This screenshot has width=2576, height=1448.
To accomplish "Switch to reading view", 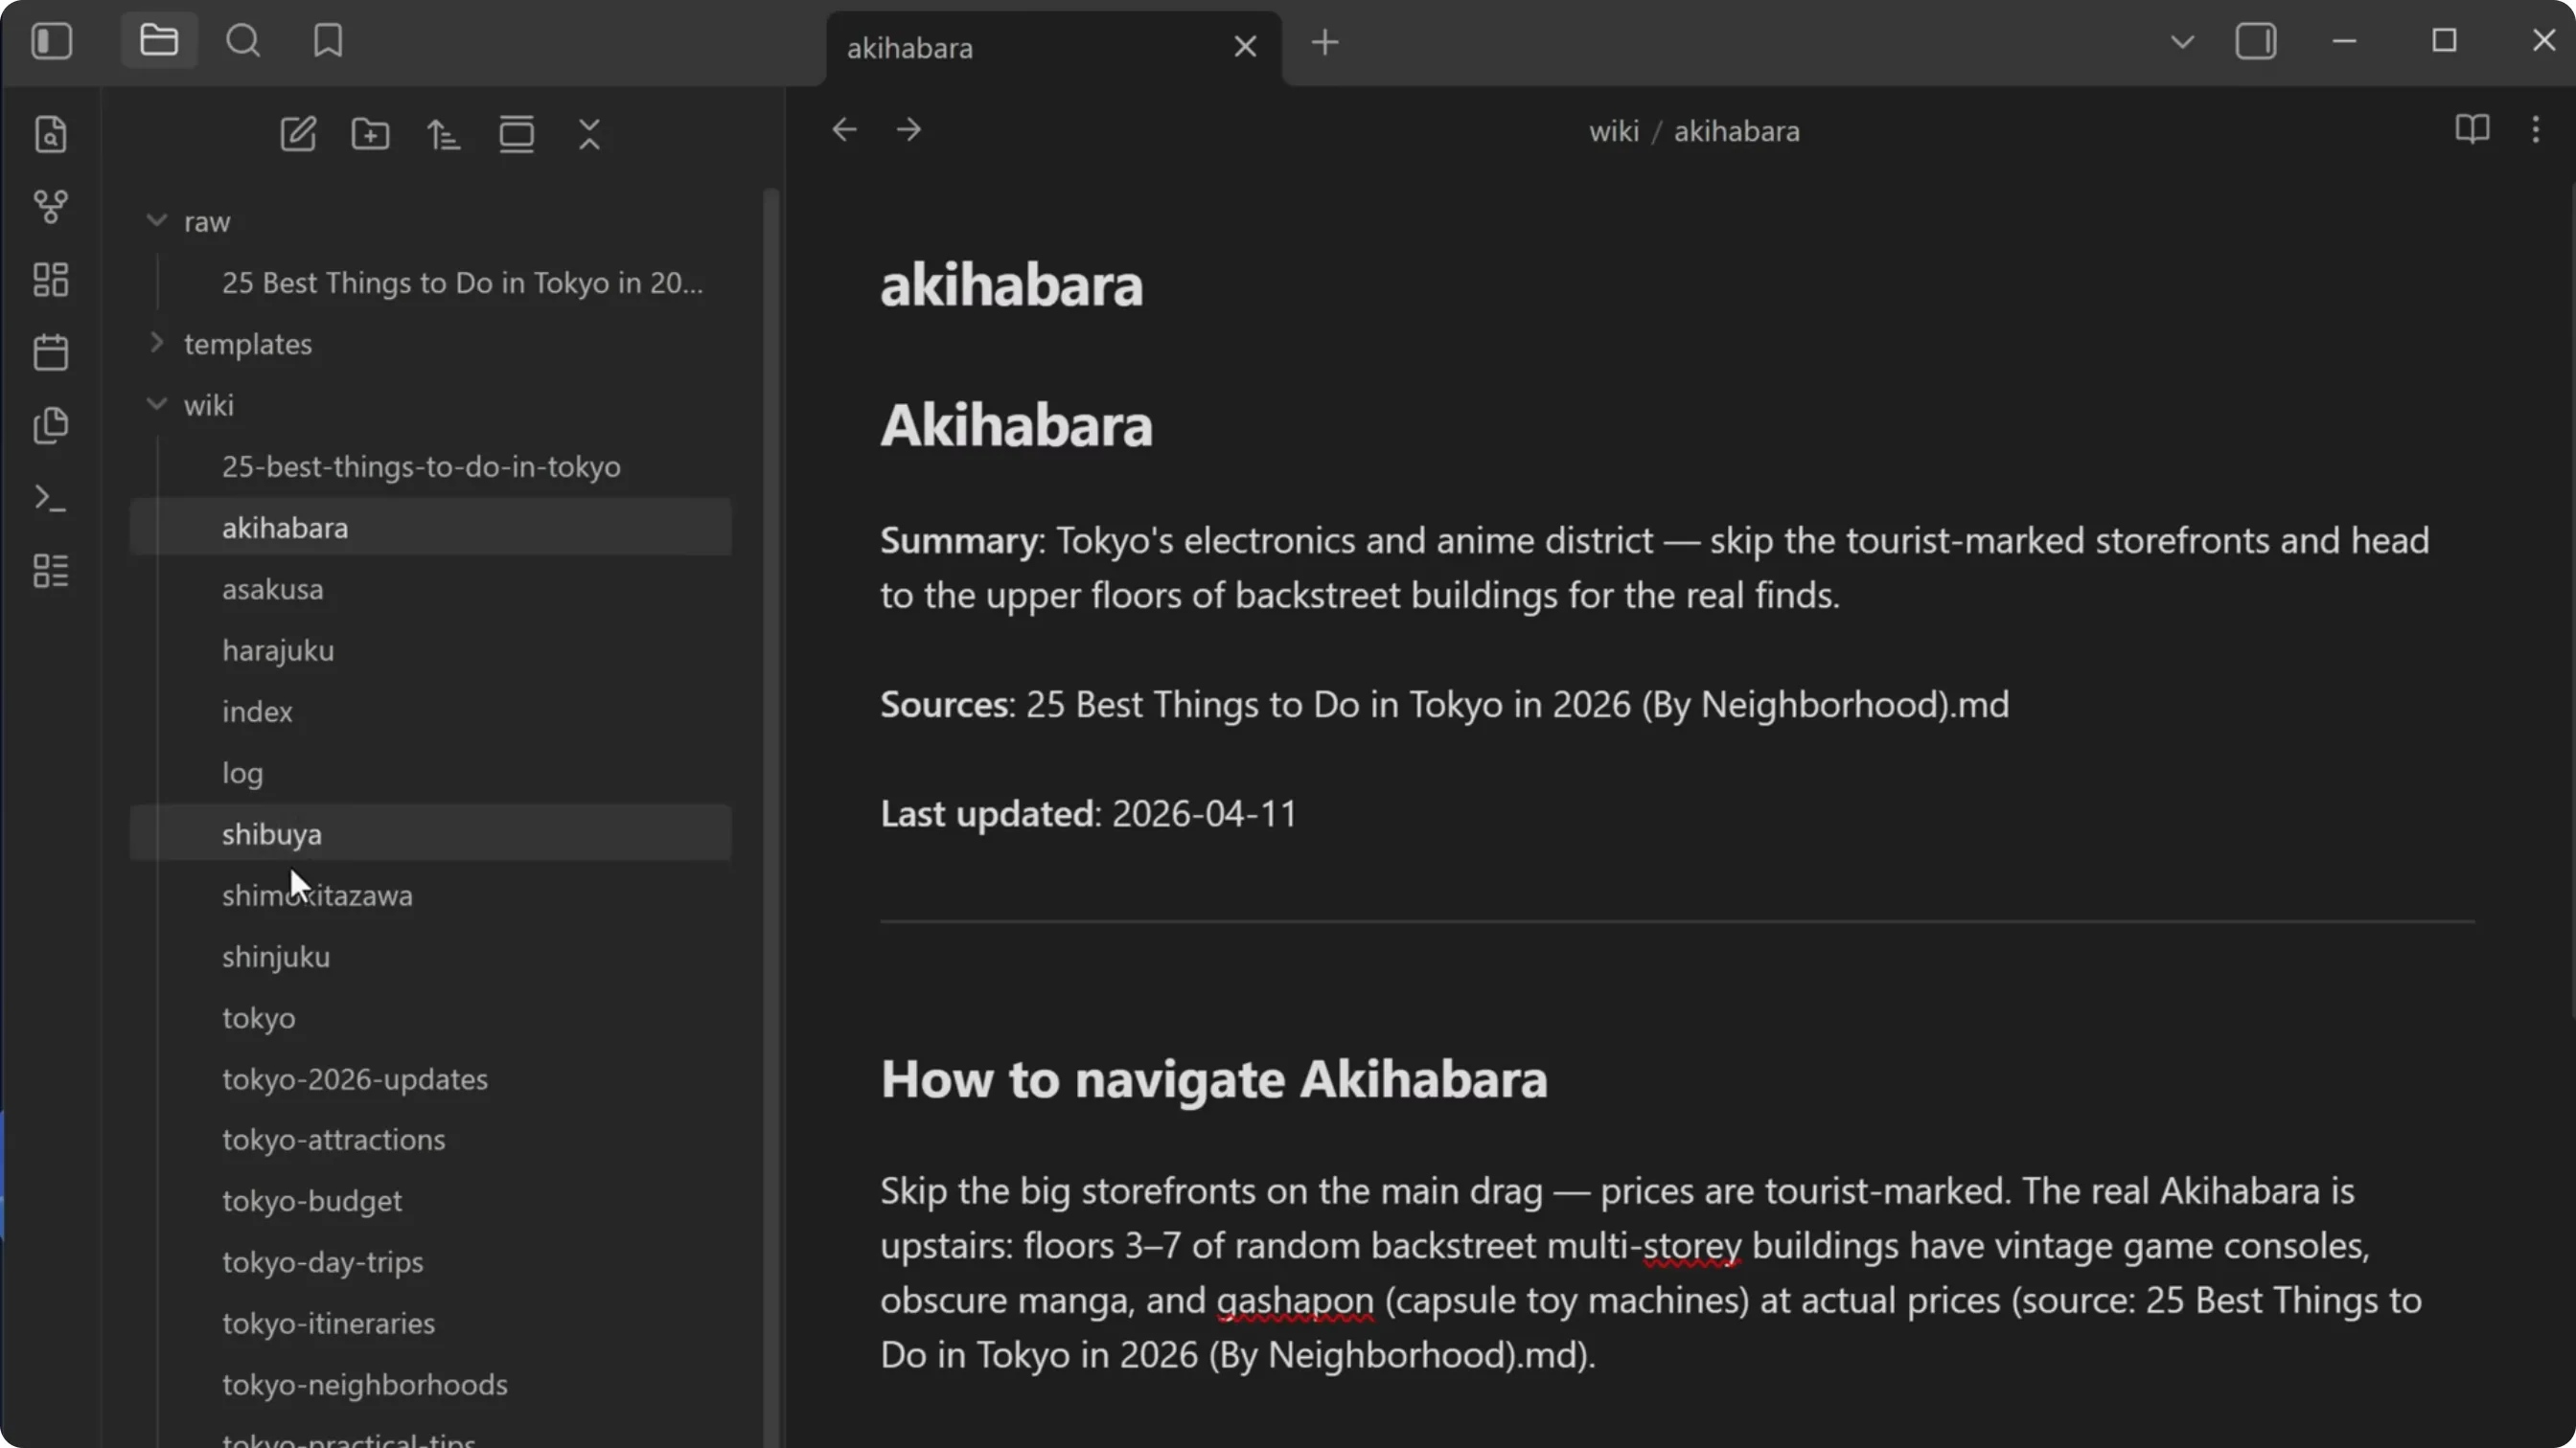I will pos(2472,130).
